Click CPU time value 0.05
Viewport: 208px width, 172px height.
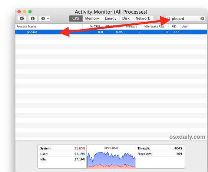tap(119, 32)
